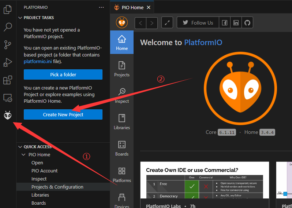Open the platformio.ini link
This screenshot has height=208, width=292.
coord(38,61)
